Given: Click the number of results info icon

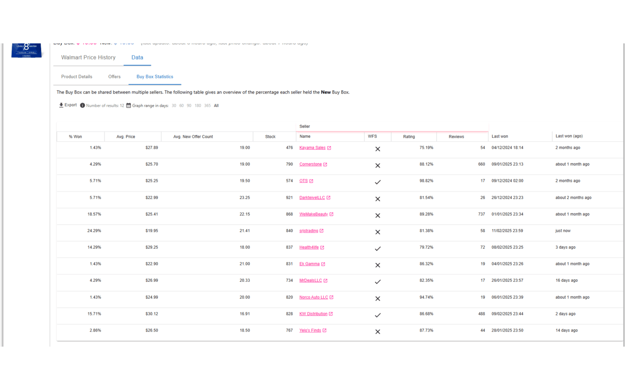Looking at the screenshot, I should pos(83,105).
